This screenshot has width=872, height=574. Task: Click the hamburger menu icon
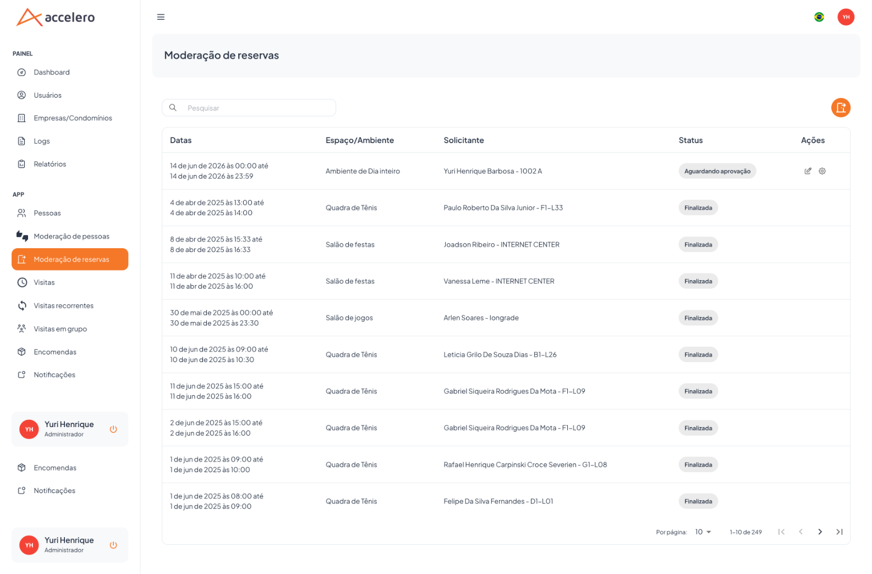click(x=161, y=17)
